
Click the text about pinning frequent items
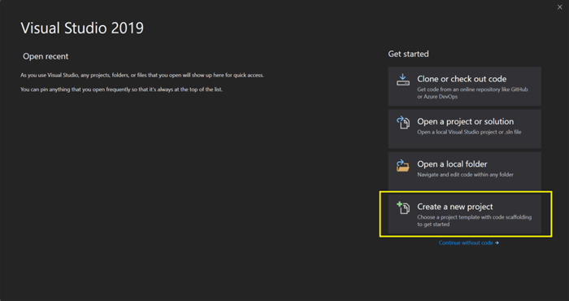tap(121, 89)
